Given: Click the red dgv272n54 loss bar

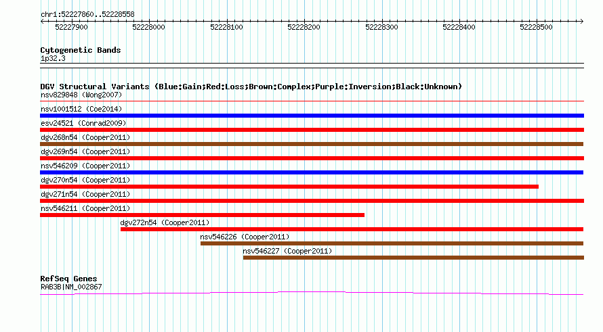Looking at the screenshot, I should tap(352, 229).
